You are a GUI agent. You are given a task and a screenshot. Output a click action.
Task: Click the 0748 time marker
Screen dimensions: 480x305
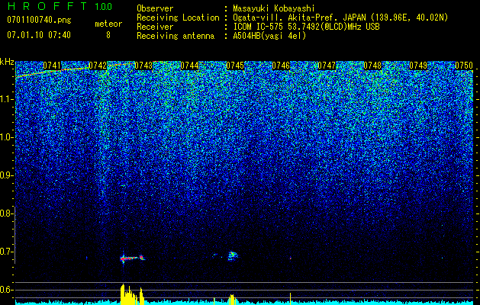tap(372, 66)
